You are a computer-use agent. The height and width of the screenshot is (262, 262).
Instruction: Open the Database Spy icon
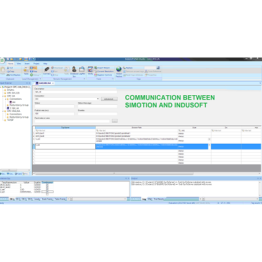click(x=74, y=72)
